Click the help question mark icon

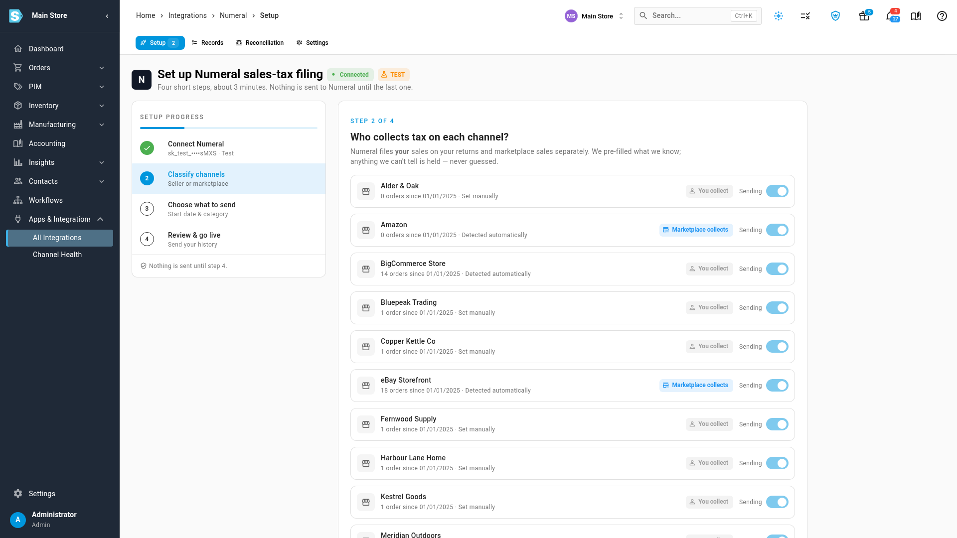tap(942, 16)
